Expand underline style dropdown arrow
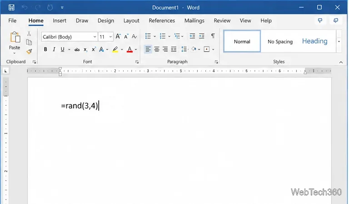This screenshot has width=349, height=204. pos(69,49)
